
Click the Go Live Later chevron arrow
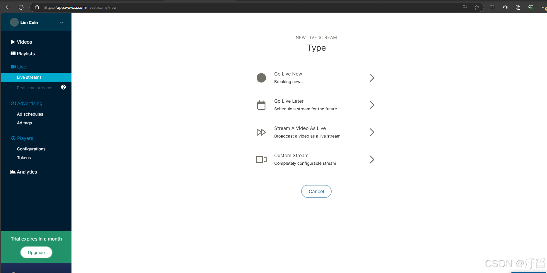point(372,105)
